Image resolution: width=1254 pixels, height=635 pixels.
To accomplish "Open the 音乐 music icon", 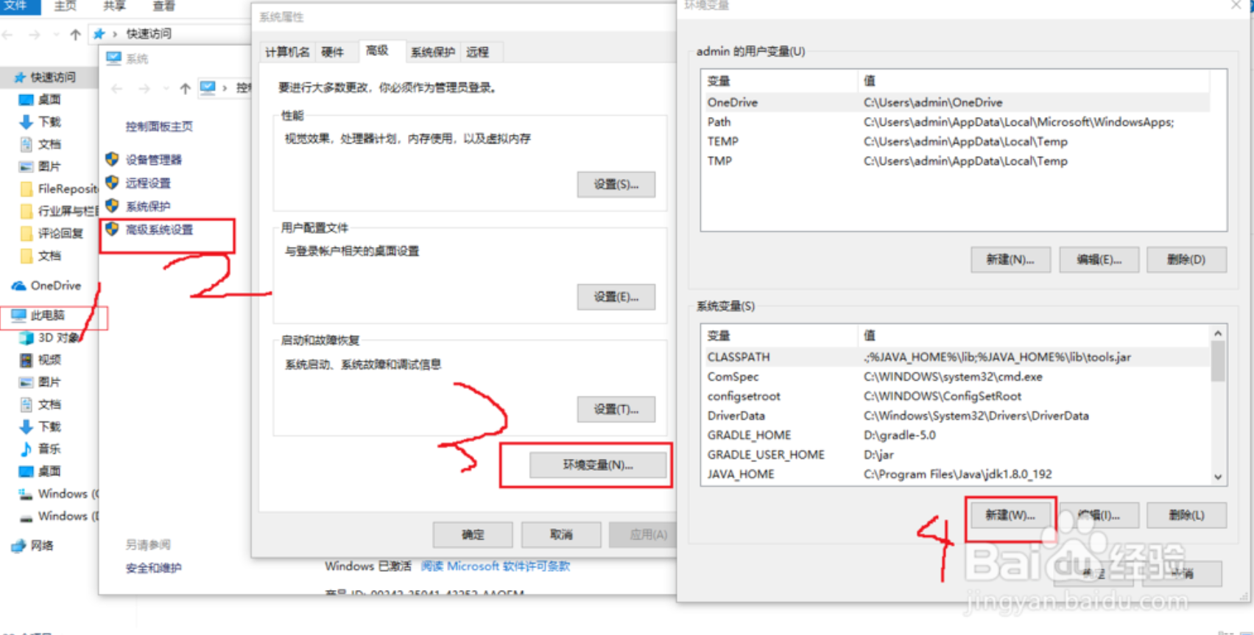I will [27, 449].
